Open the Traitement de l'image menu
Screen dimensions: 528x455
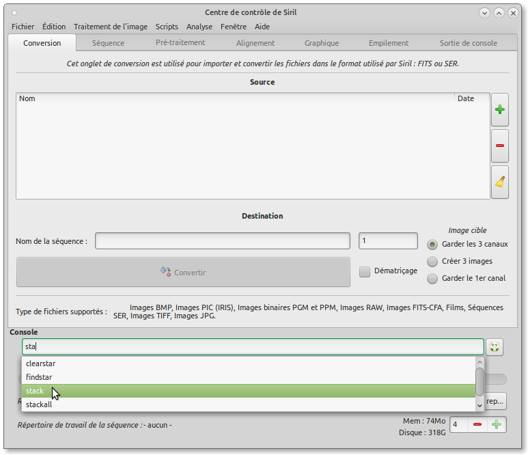tap(110, 27)
